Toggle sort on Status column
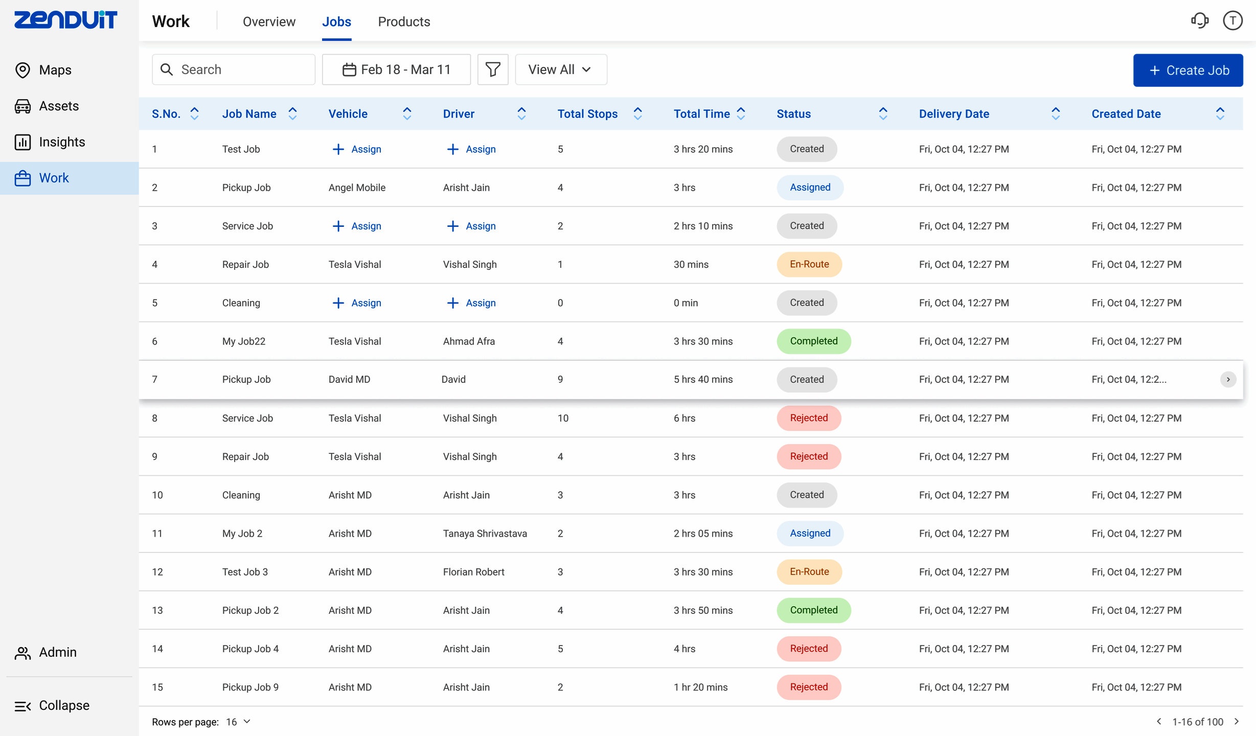This screenshot has height=736, width=1256. click(883, 113)
